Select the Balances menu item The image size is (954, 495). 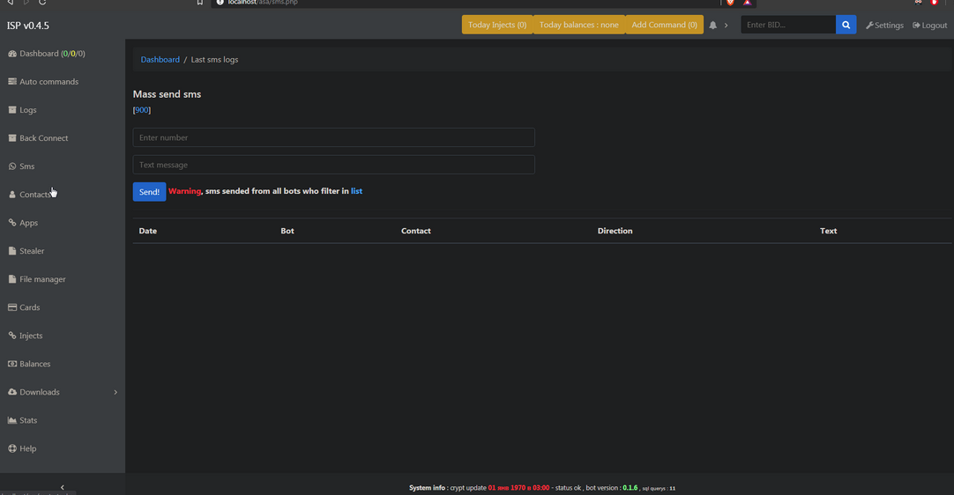point(34,364)
